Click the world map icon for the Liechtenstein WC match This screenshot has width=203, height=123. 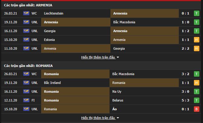26,13
